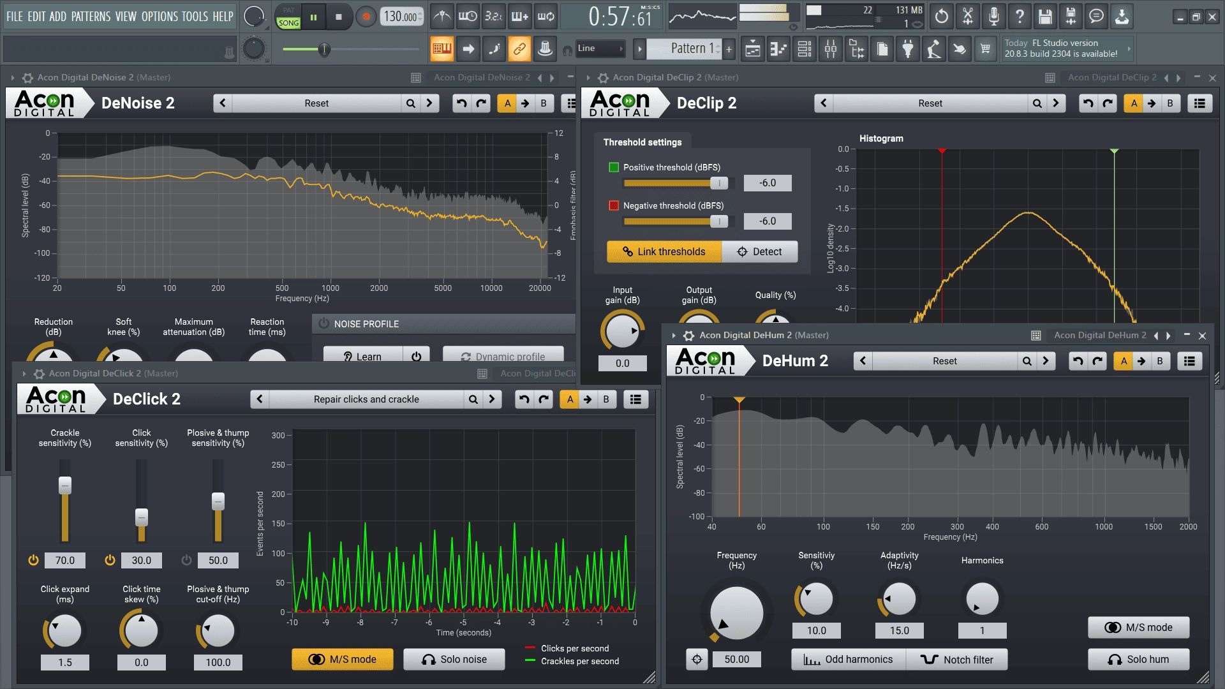Viewport: 1225px width, 689px height.
Task: Switch to SONG mode
Action: 288,22
